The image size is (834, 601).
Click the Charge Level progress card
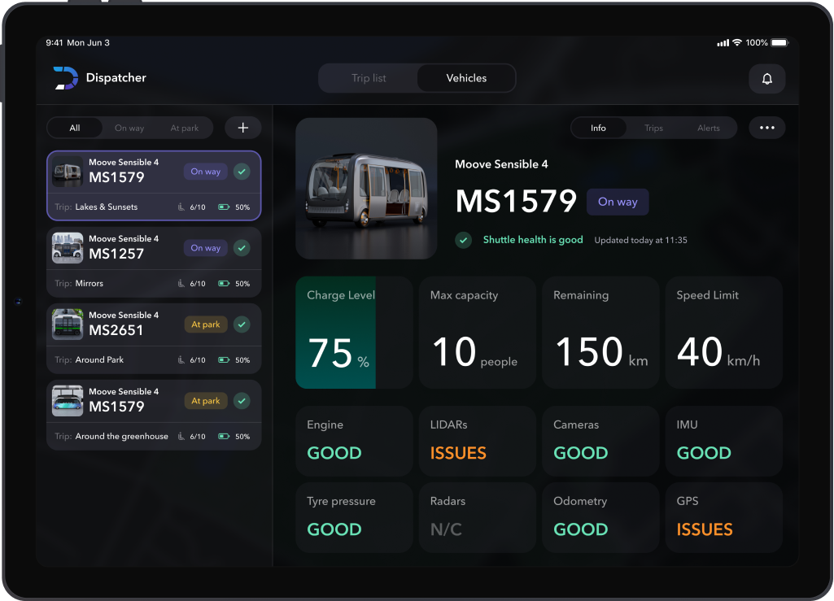[354, 332]
